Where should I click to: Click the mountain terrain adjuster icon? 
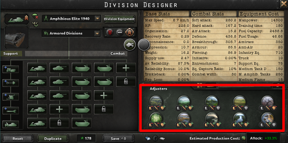(x=212, y=101)
